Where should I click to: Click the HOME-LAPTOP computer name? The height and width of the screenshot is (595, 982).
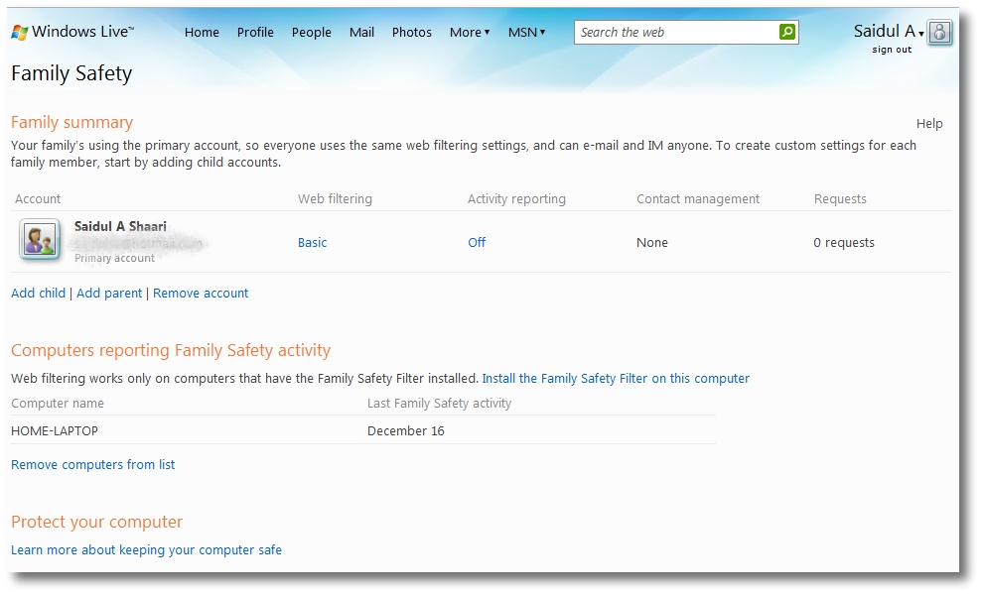pyautogui.click(x=55, y=431)
